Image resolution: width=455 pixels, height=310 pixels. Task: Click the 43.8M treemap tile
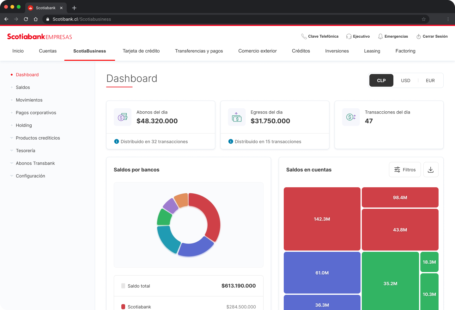point(400,230)
